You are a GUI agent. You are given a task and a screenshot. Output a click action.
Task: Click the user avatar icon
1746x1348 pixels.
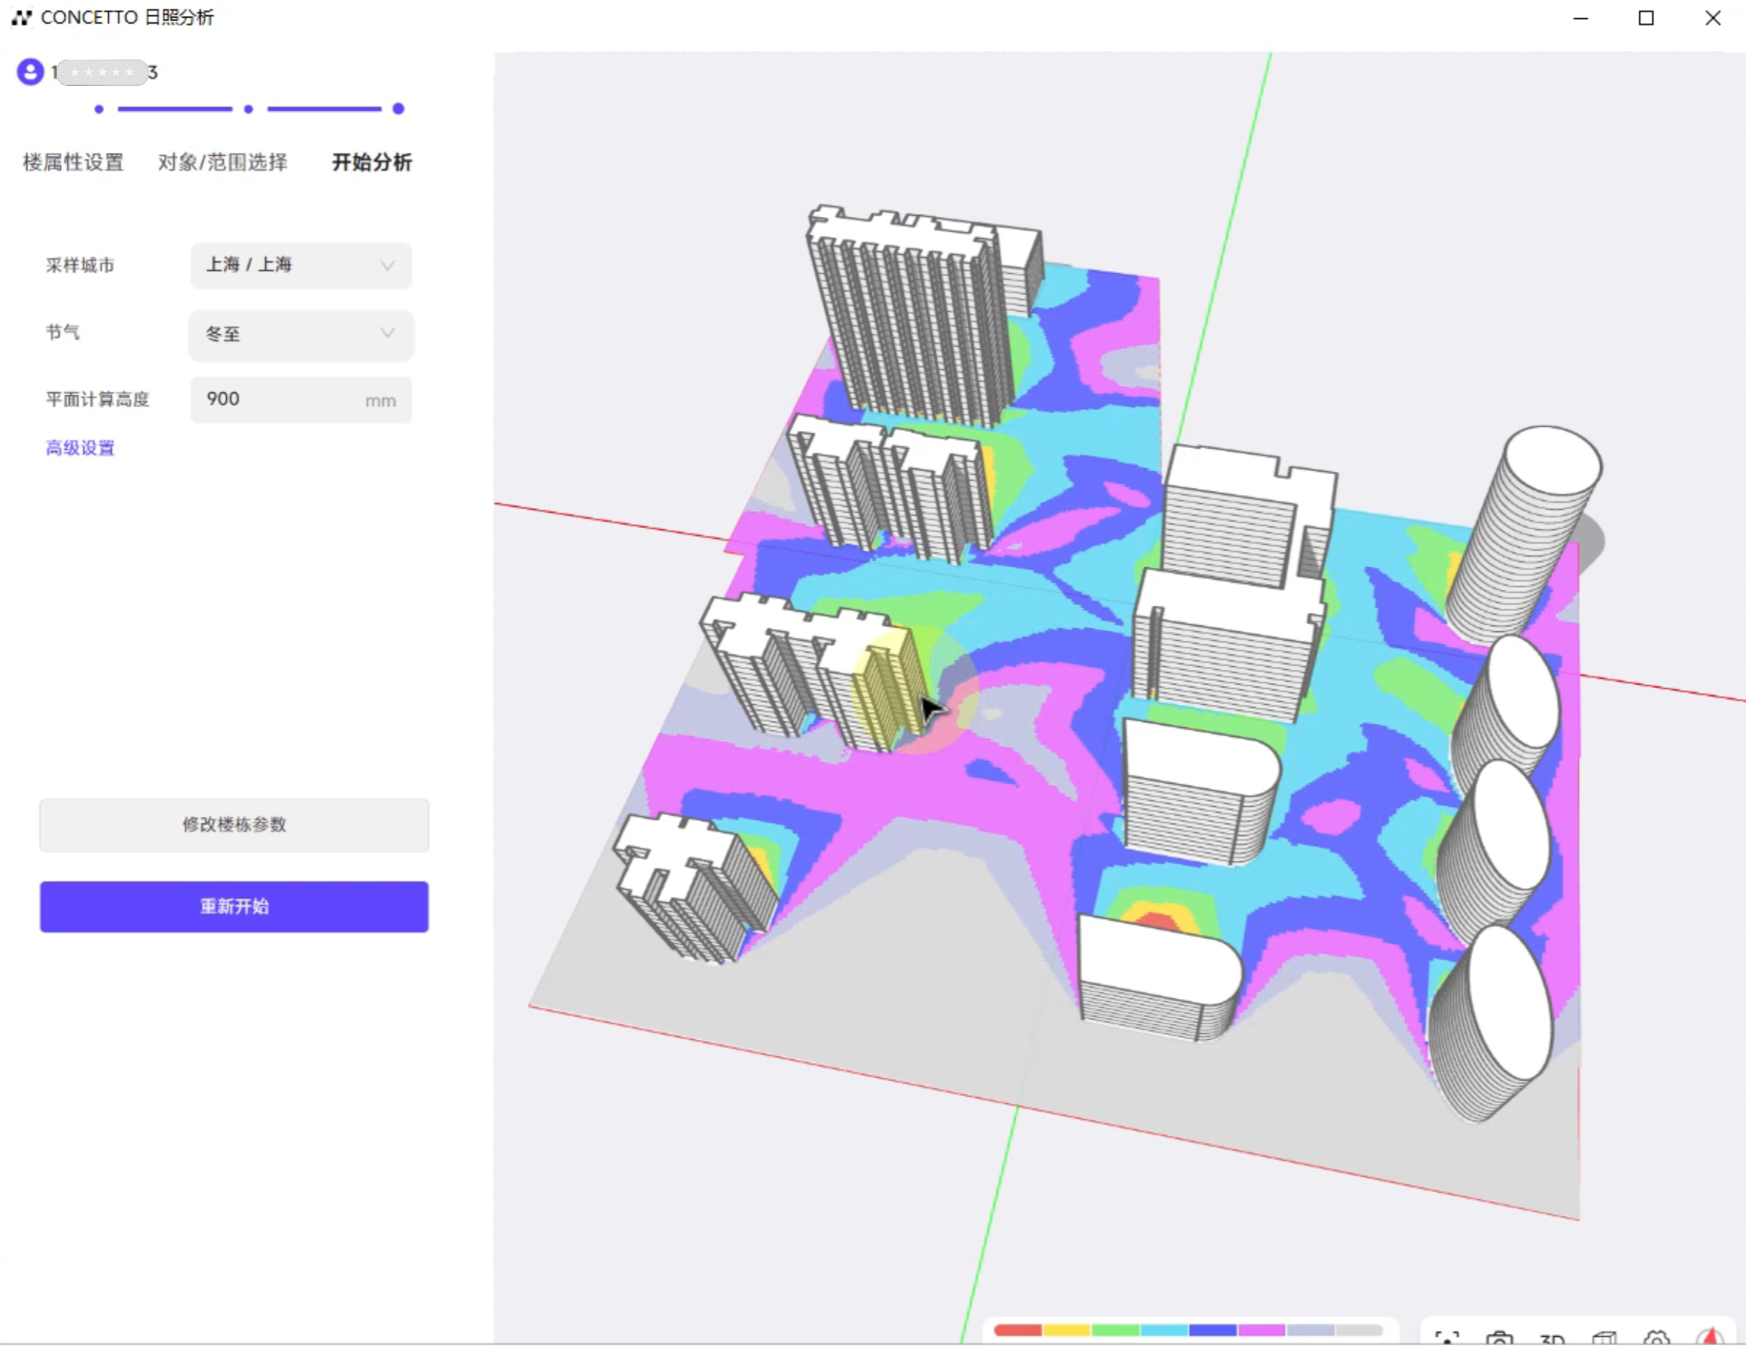pos(29,73)
